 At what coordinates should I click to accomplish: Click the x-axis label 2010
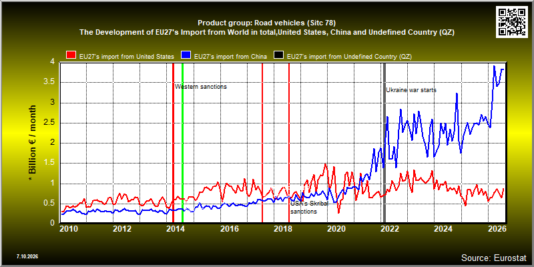click(x=69, y=228)
